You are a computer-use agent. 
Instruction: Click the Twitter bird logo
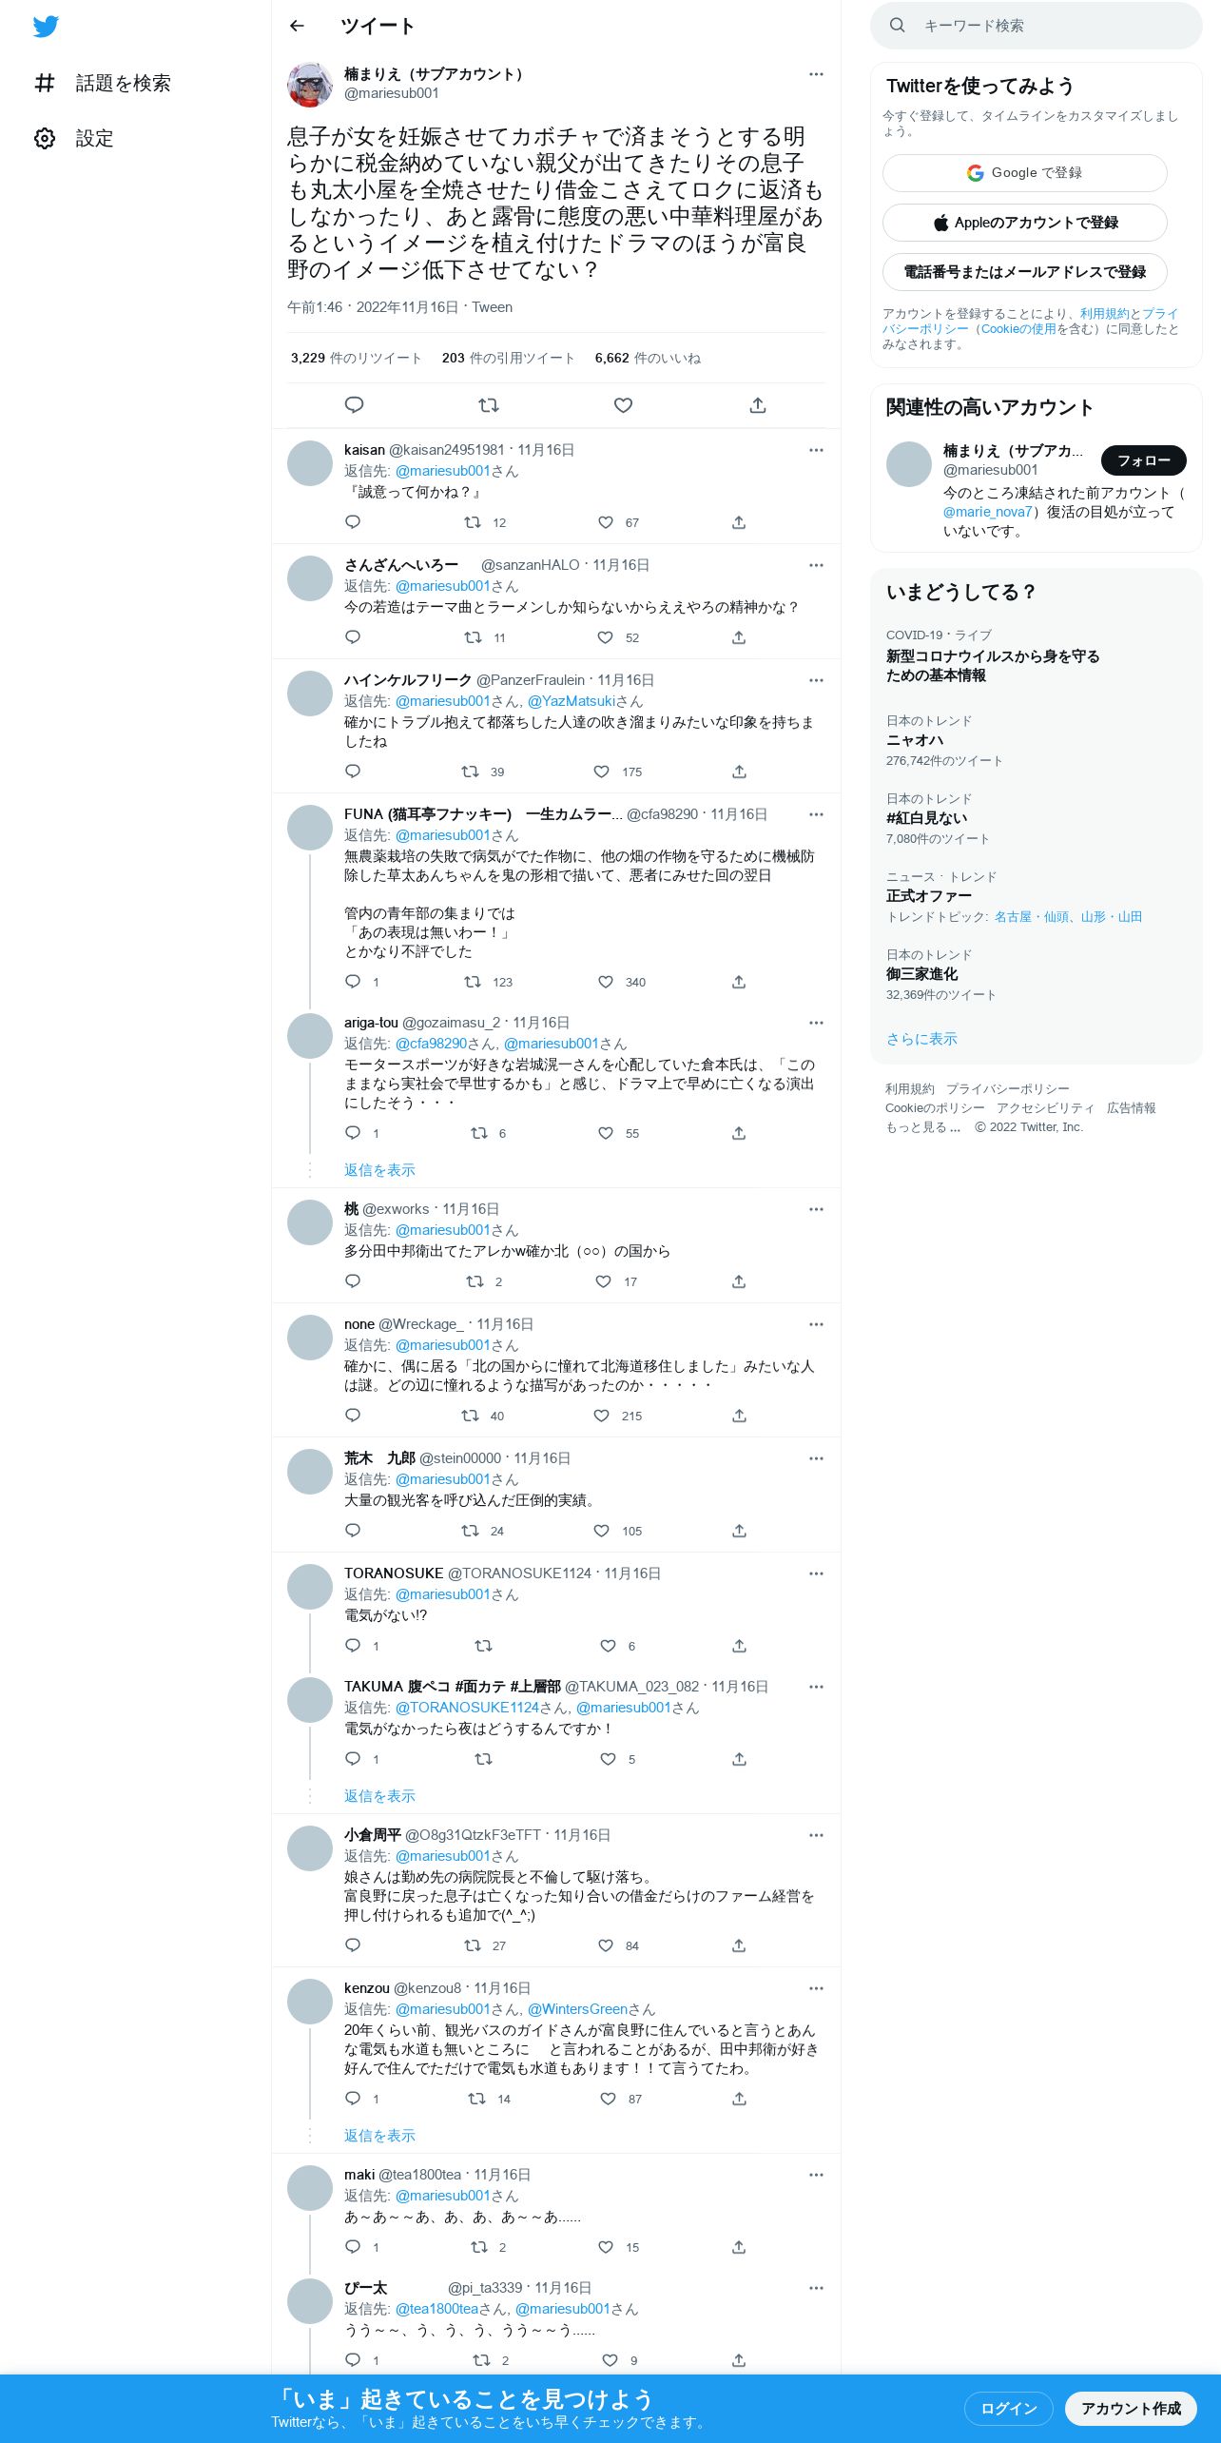(46, 27)
